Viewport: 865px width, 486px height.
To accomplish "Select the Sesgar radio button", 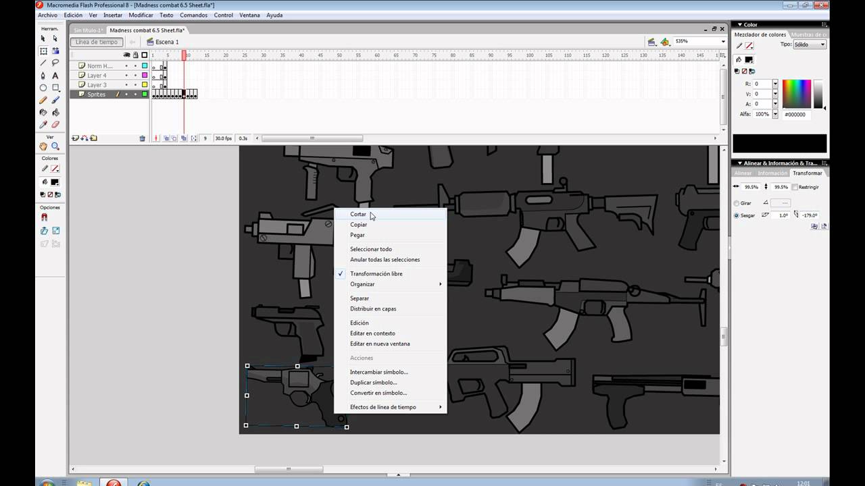I will coord(737,215).
